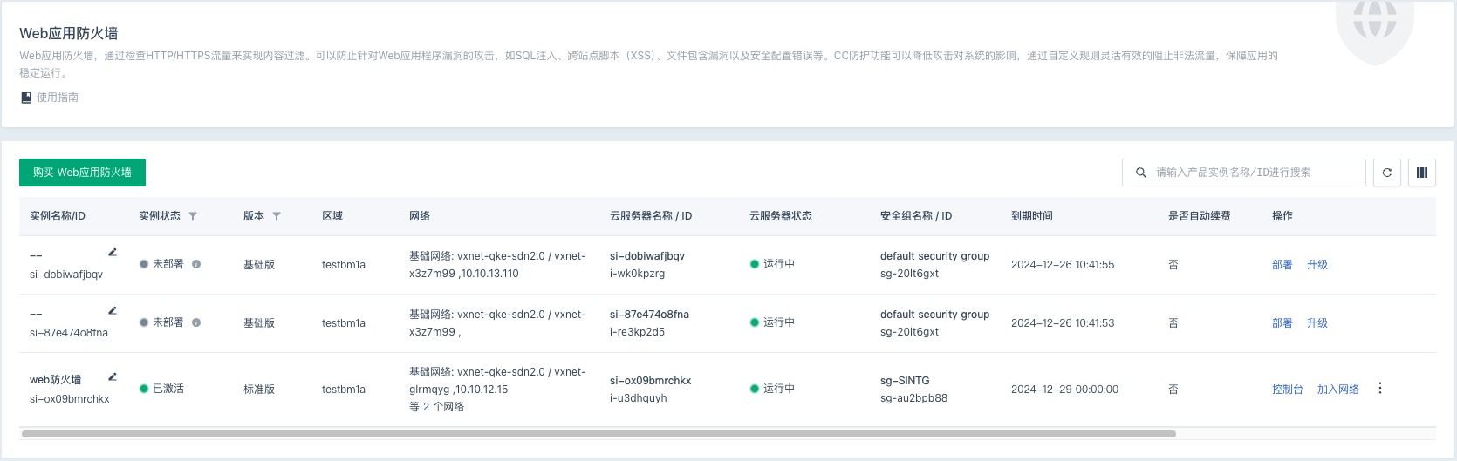Screen dimensions: 1457x461
Task: Click the 云服务器名称 / ID column header
Action: point(651,216)
